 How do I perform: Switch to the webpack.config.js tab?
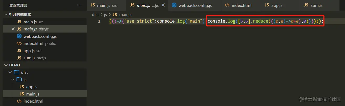195,5
